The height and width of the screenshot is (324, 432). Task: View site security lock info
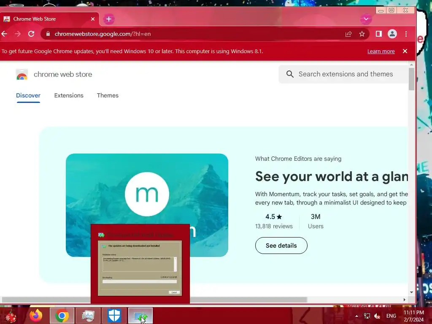(x=48, y=34)
